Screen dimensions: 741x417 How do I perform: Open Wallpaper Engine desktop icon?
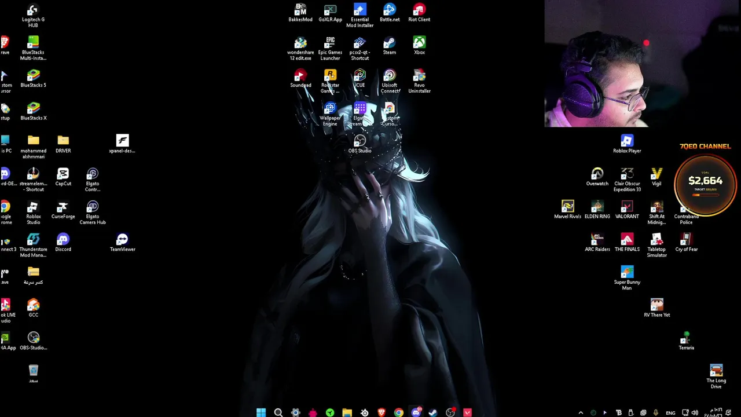(x=330, y=114)
